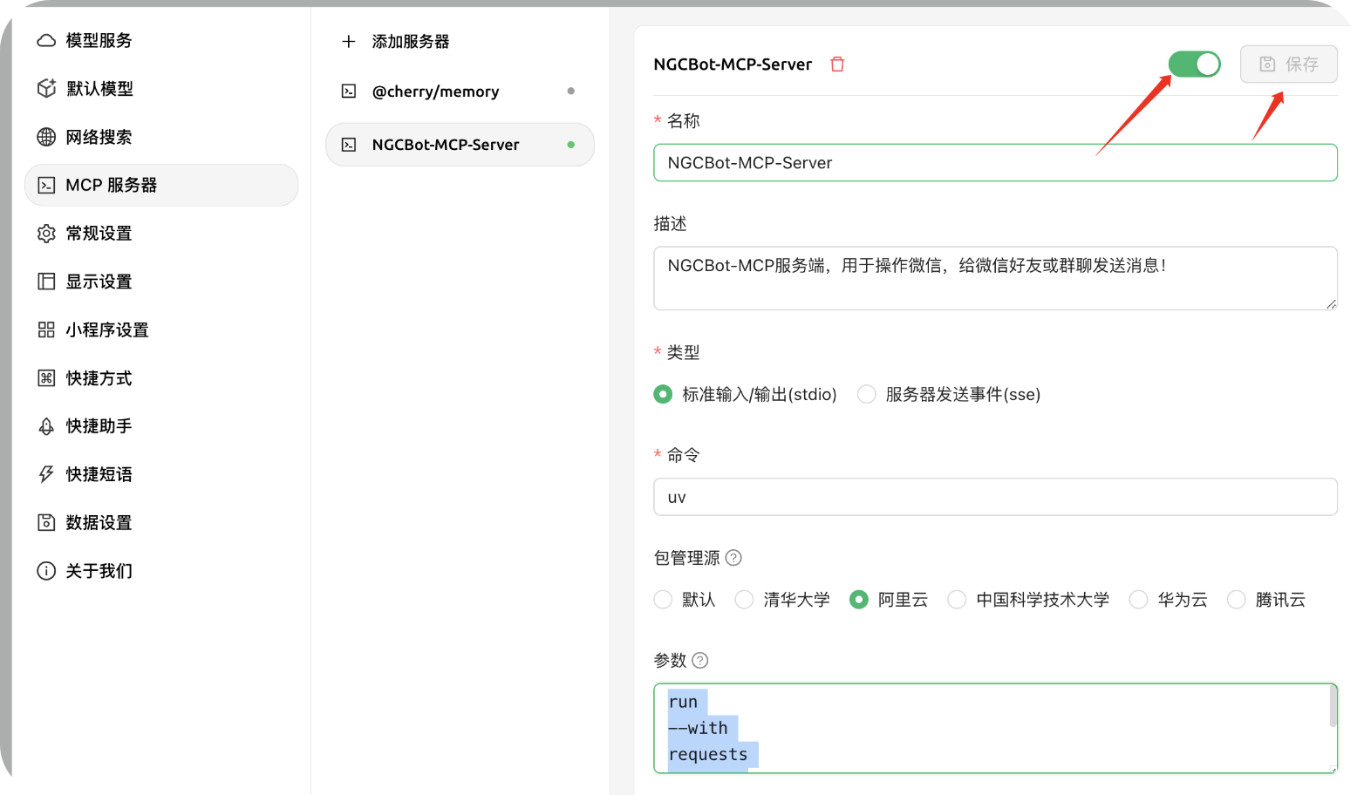Click the gear icon beside 常规设置
This screenshot has height=795, width=1357.
coord(46,233)
